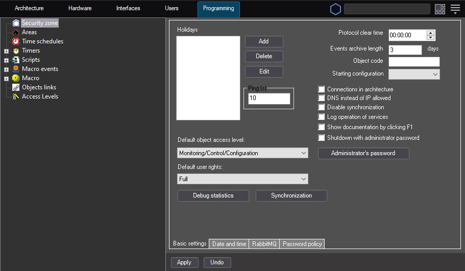
Task: Toggle Disable synchronization checkbox
Action: coord(322,108)
